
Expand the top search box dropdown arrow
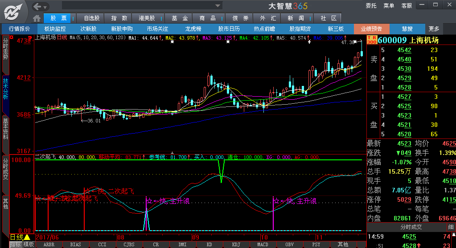[x=218, y=5]
